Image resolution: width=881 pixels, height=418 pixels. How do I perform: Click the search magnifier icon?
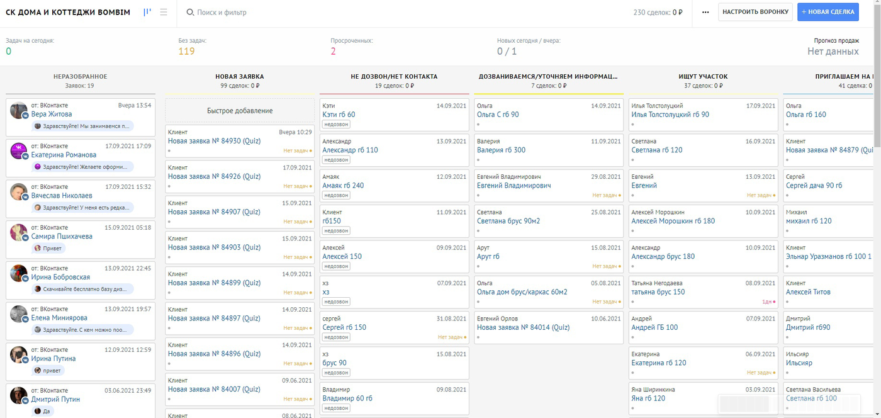coord(190,13)
